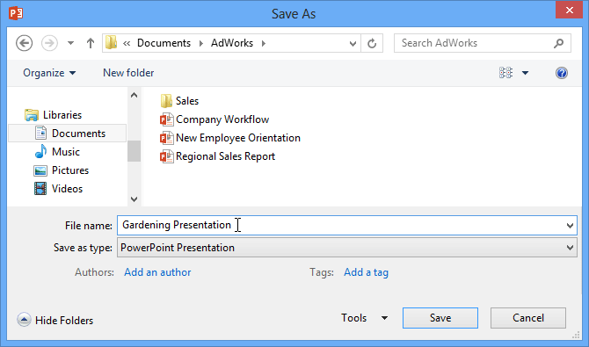Viewport: 589px width, 347px height.
Task: Click Company Workflow PowerPoint icon
Action: pyautogui.click(x=166, y=119)
